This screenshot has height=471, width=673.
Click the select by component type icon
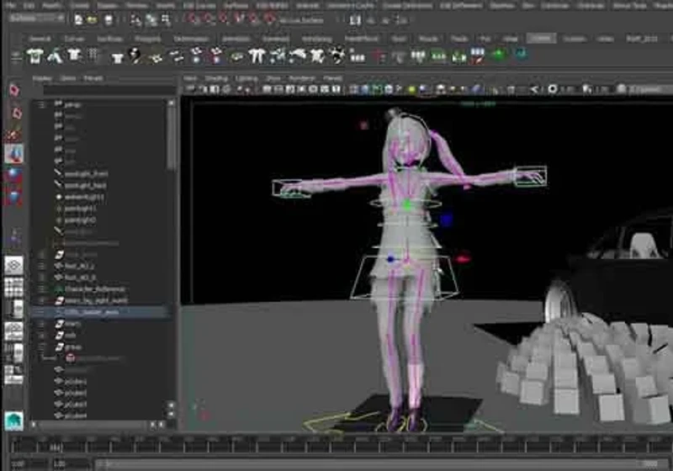pyautogui.click(x=166, y=19)
